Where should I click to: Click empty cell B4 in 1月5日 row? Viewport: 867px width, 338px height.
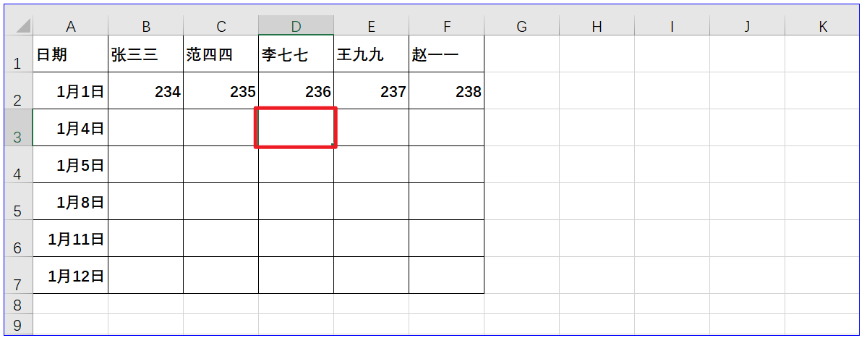point(145,165)
